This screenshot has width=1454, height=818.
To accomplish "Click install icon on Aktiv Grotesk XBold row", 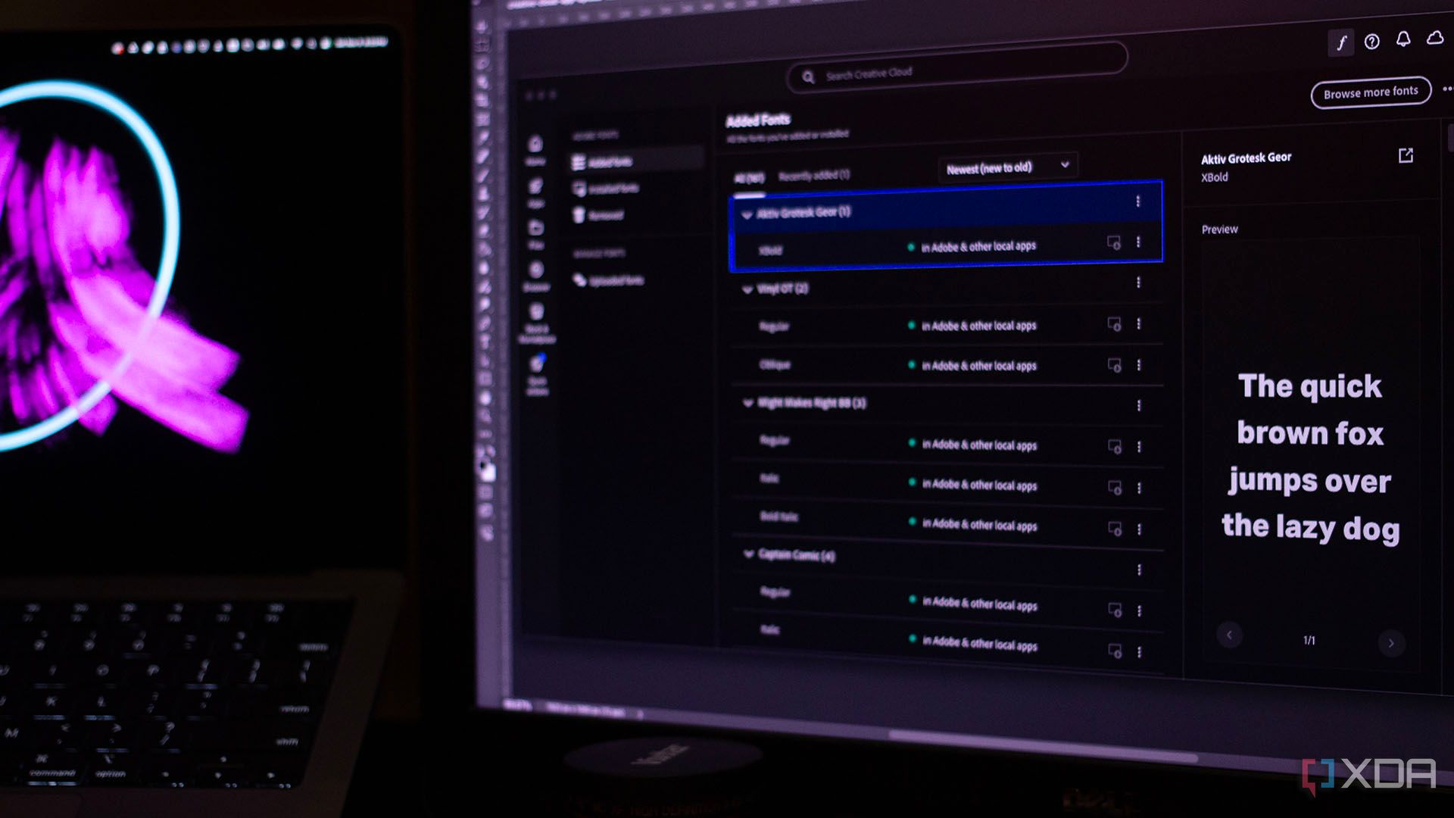I will pos(1114,242).
